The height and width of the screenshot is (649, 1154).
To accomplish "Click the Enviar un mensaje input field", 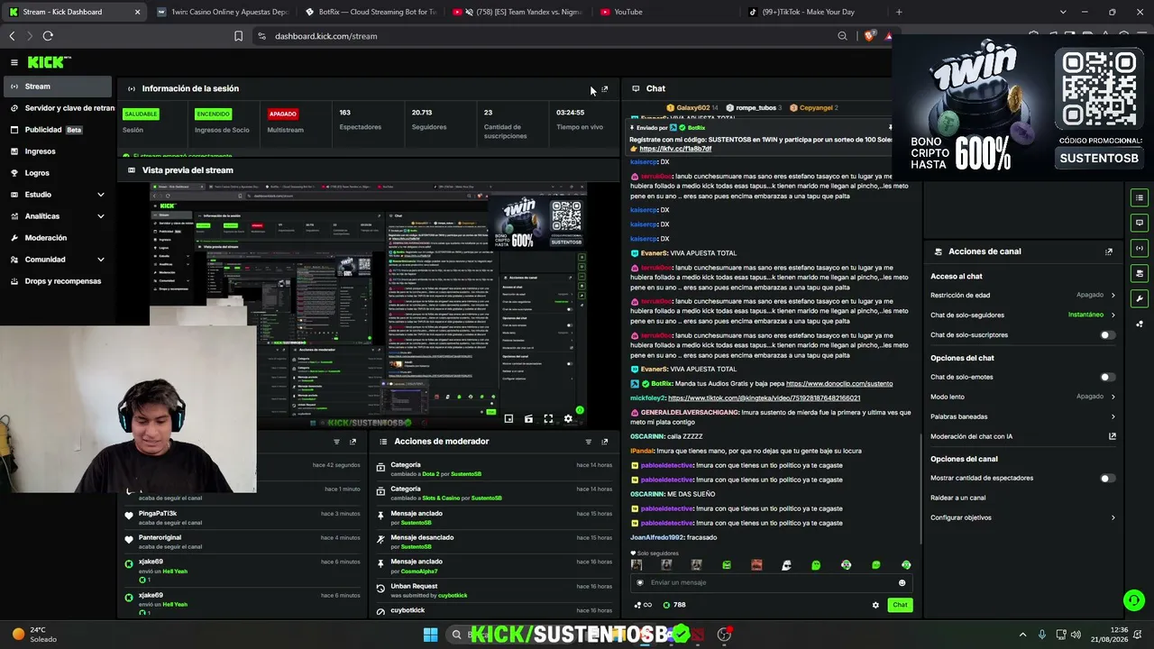I will click(x=771, y=583).
